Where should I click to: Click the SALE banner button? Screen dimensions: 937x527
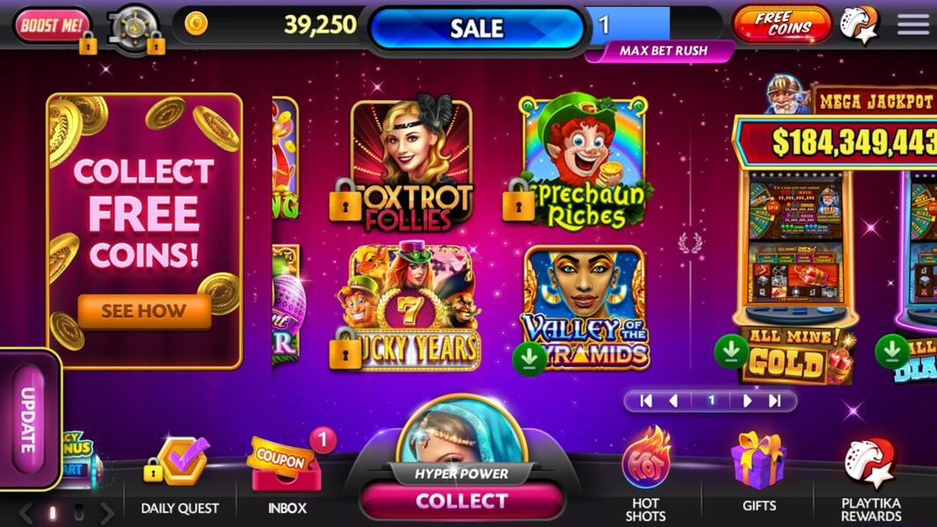pyautogui.click(x=477, y=28)
